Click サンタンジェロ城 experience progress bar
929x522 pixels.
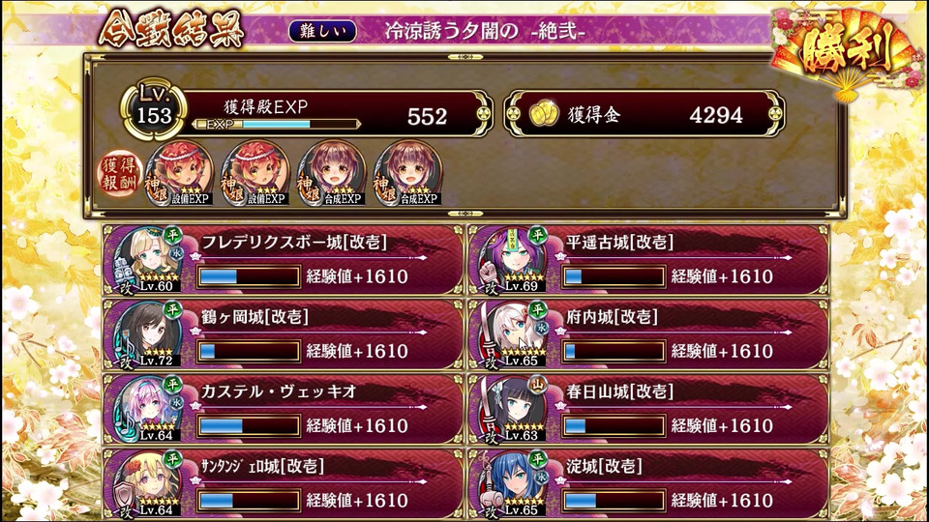point(249,501)
